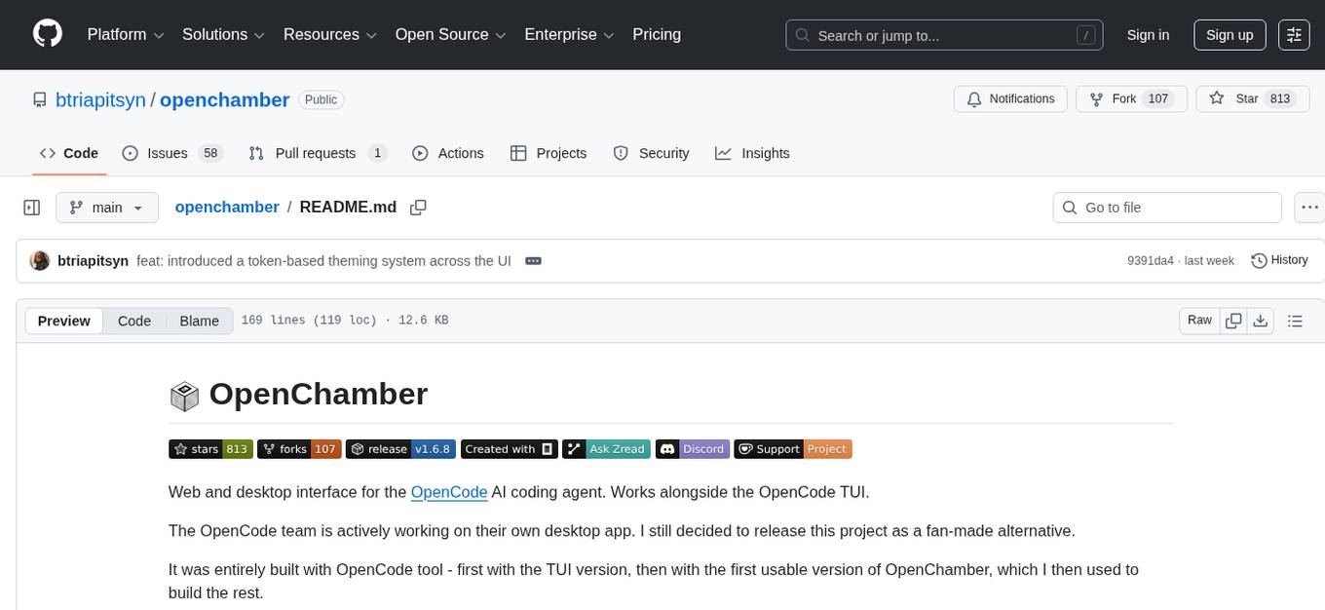This screenshot has height=610, width=1325.
Task: Expand the Solutions navigation dropdown
Action: [222, 34]
